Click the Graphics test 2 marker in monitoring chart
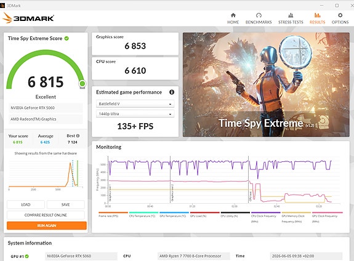The height and width of the screenshot is (261, 354). tap(172, 192)
